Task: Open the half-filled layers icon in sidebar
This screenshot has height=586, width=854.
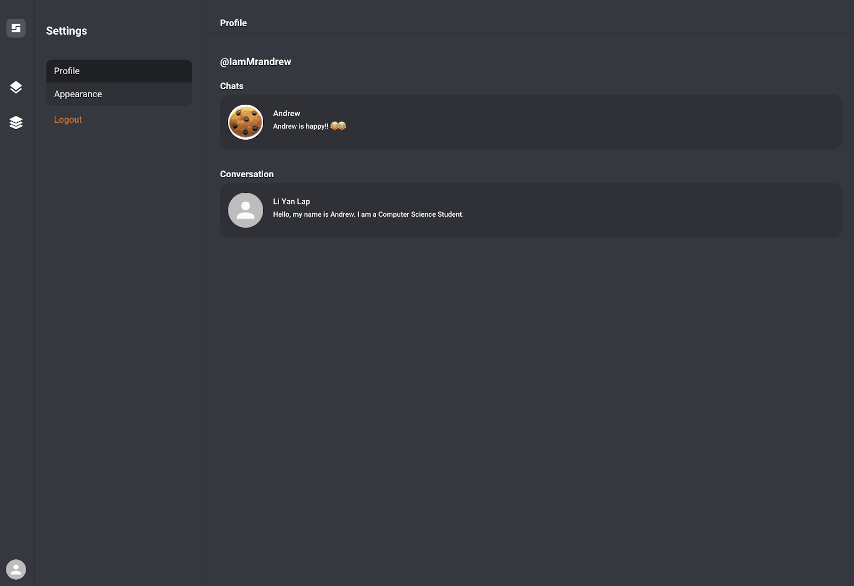Action: [x=16, y=87]
